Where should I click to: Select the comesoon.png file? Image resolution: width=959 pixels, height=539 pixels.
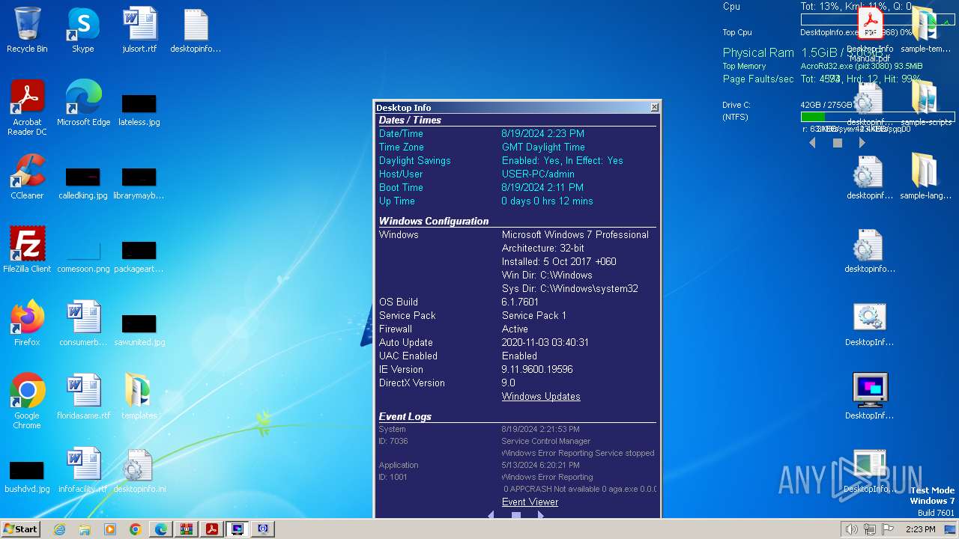click(x=83, y=256)
